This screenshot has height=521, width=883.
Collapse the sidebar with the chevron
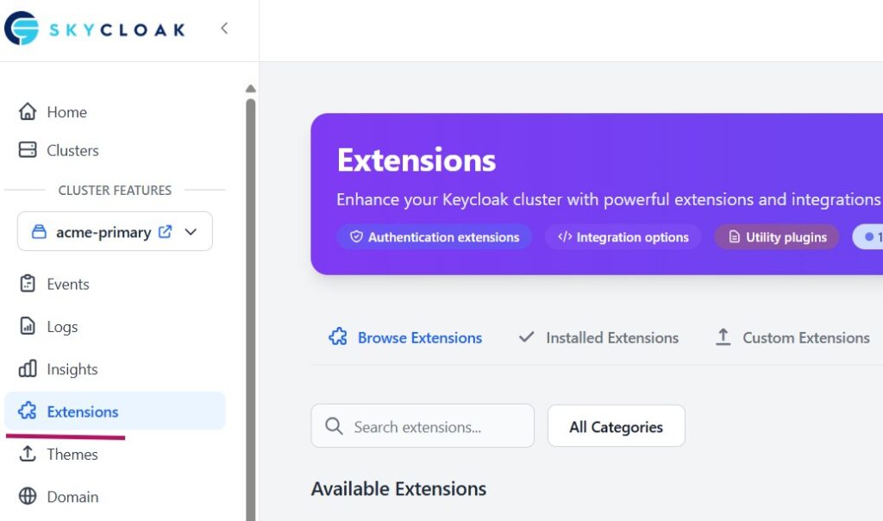coord(224,28)
